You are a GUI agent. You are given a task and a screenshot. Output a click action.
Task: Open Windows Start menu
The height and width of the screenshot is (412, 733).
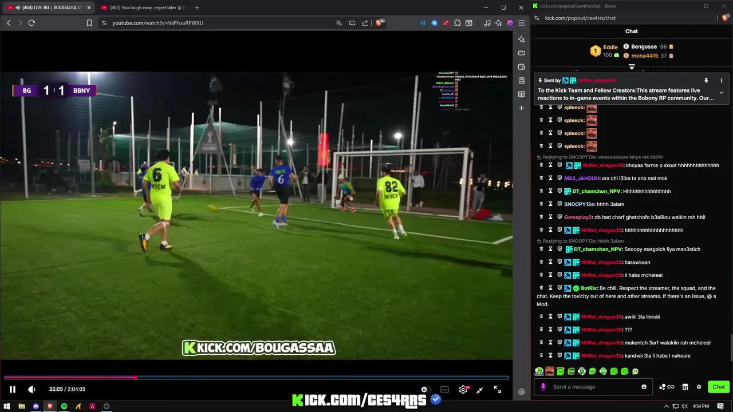(7, 406)
